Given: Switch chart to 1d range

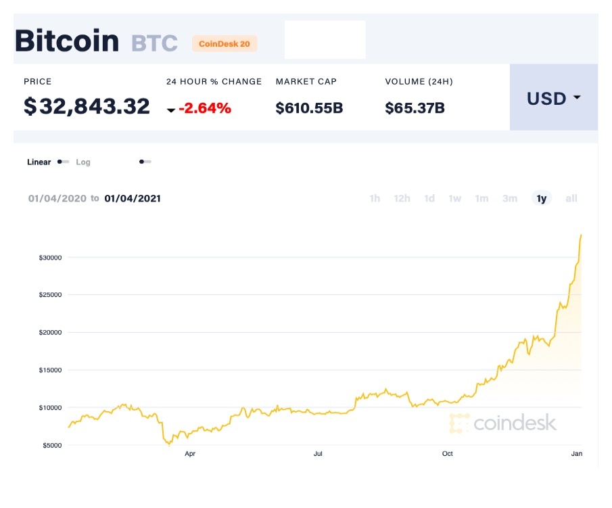Looking at the screenshot, I should point(429,198).
